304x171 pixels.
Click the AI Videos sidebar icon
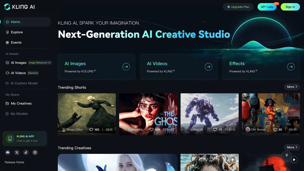[x=7, y=73]
